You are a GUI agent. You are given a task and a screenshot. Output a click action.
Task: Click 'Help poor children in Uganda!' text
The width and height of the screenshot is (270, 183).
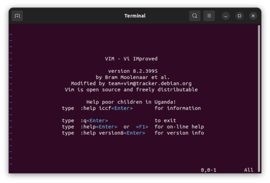tap(131, 102)
